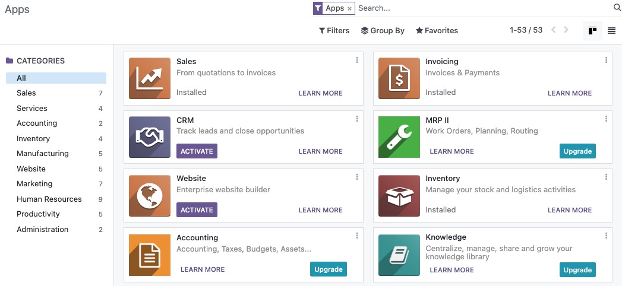Click the Knowledge book icon
The image size is (622, 286).
click(x=399, y=255)
